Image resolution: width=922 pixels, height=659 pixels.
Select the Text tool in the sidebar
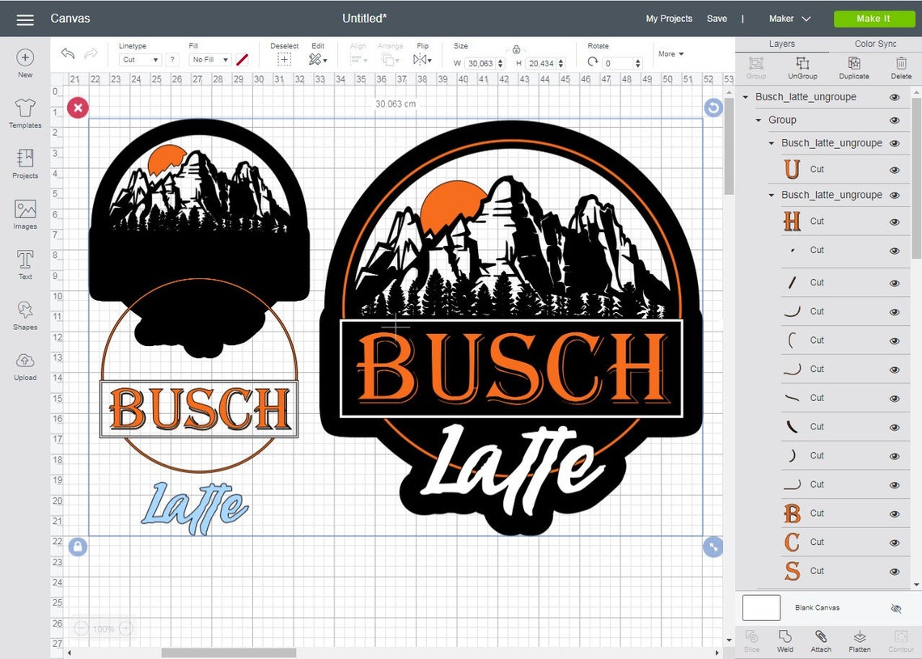point(24,262)
